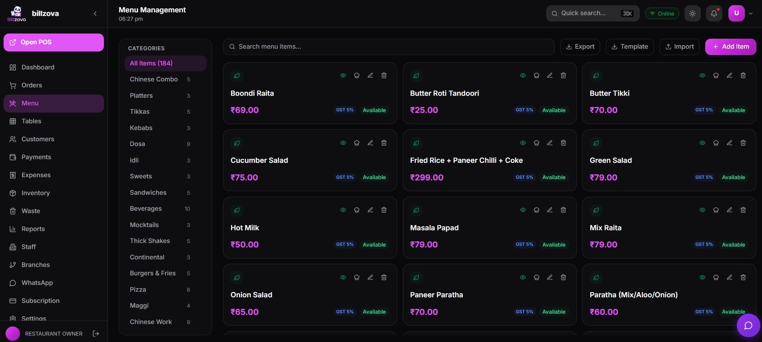Switch theme with the sun icon
The height and width of the screenshot is (342, 762).
[x=692, y=13]
